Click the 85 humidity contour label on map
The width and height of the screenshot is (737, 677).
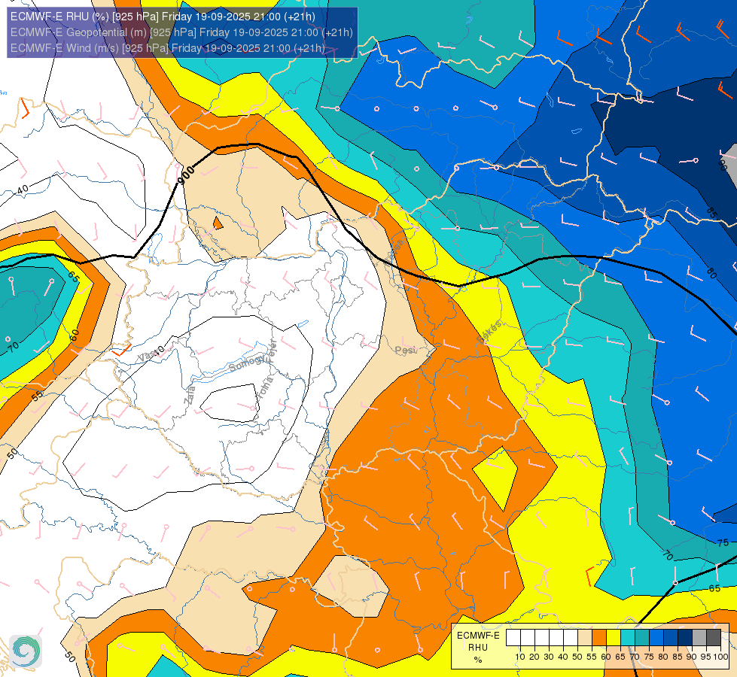[x=711, y=212]
